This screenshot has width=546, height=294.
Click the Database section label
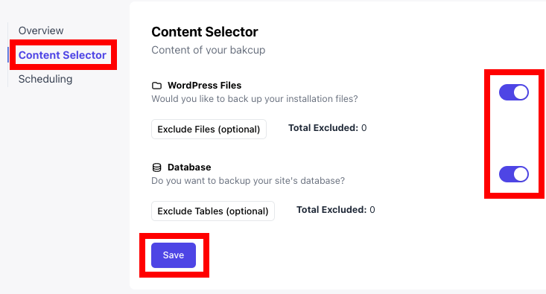pyautogui.click(x=189, y=167)
